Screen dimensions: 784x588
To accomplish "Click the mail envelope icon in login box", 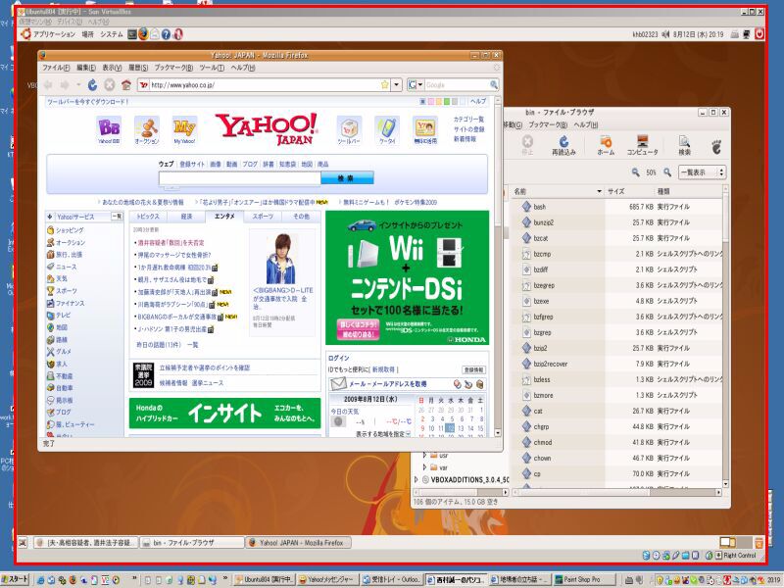I will click(338, 384).
